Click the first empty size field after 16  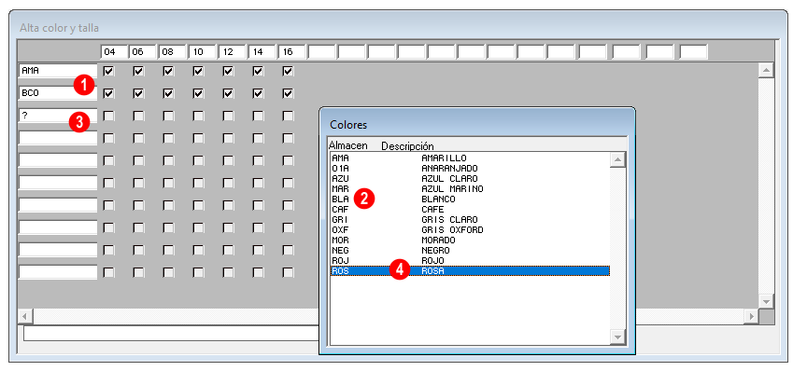tap(321, 51)
